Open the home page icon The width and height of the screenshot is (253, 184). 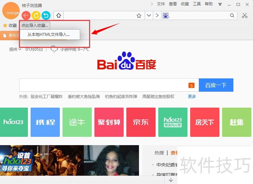pyautogui.click(x=59, y=16)
